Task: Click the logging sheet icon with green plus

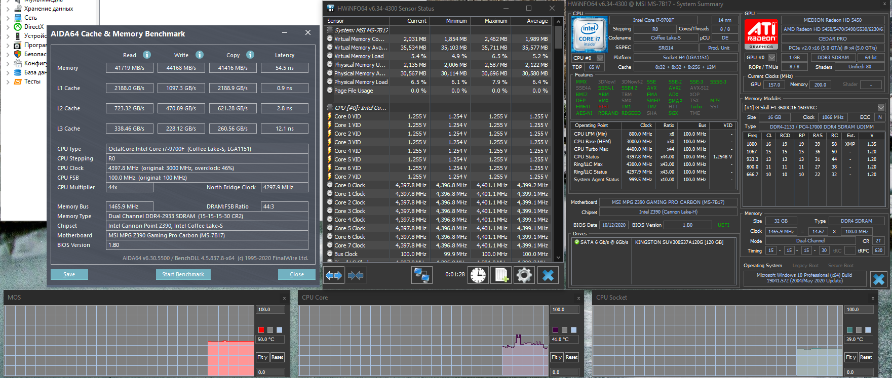Action: click(x=501, y=275)
